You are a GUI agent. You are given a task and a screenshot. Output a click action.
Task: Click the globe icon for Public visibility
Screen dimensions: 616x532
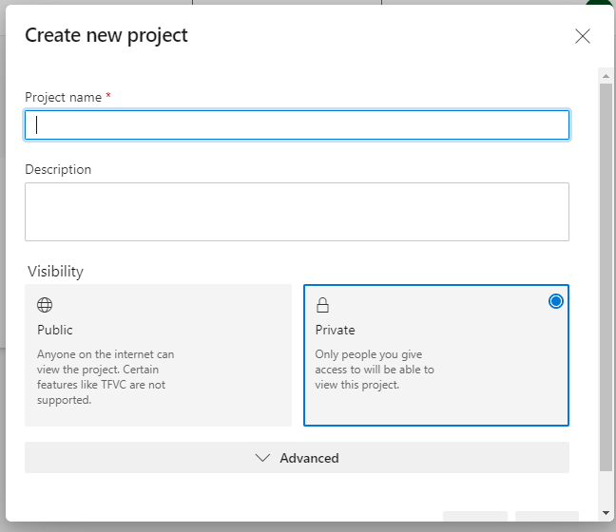tap(45, 305)
